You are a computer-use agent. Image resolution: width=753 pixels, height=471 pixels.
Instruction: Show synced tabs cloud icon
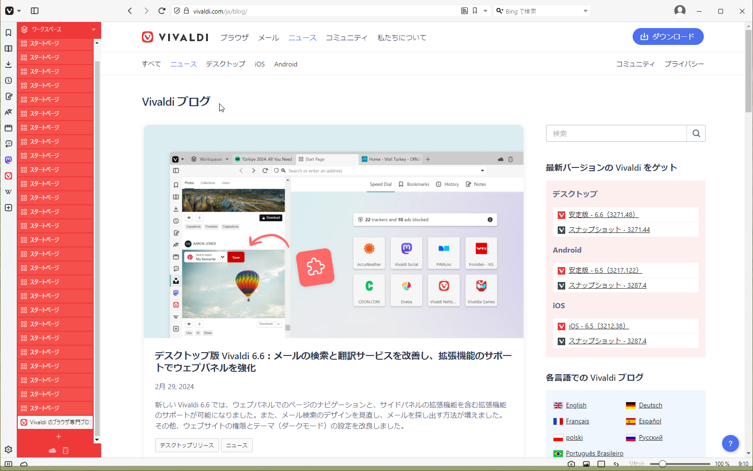tap(52, 450)
